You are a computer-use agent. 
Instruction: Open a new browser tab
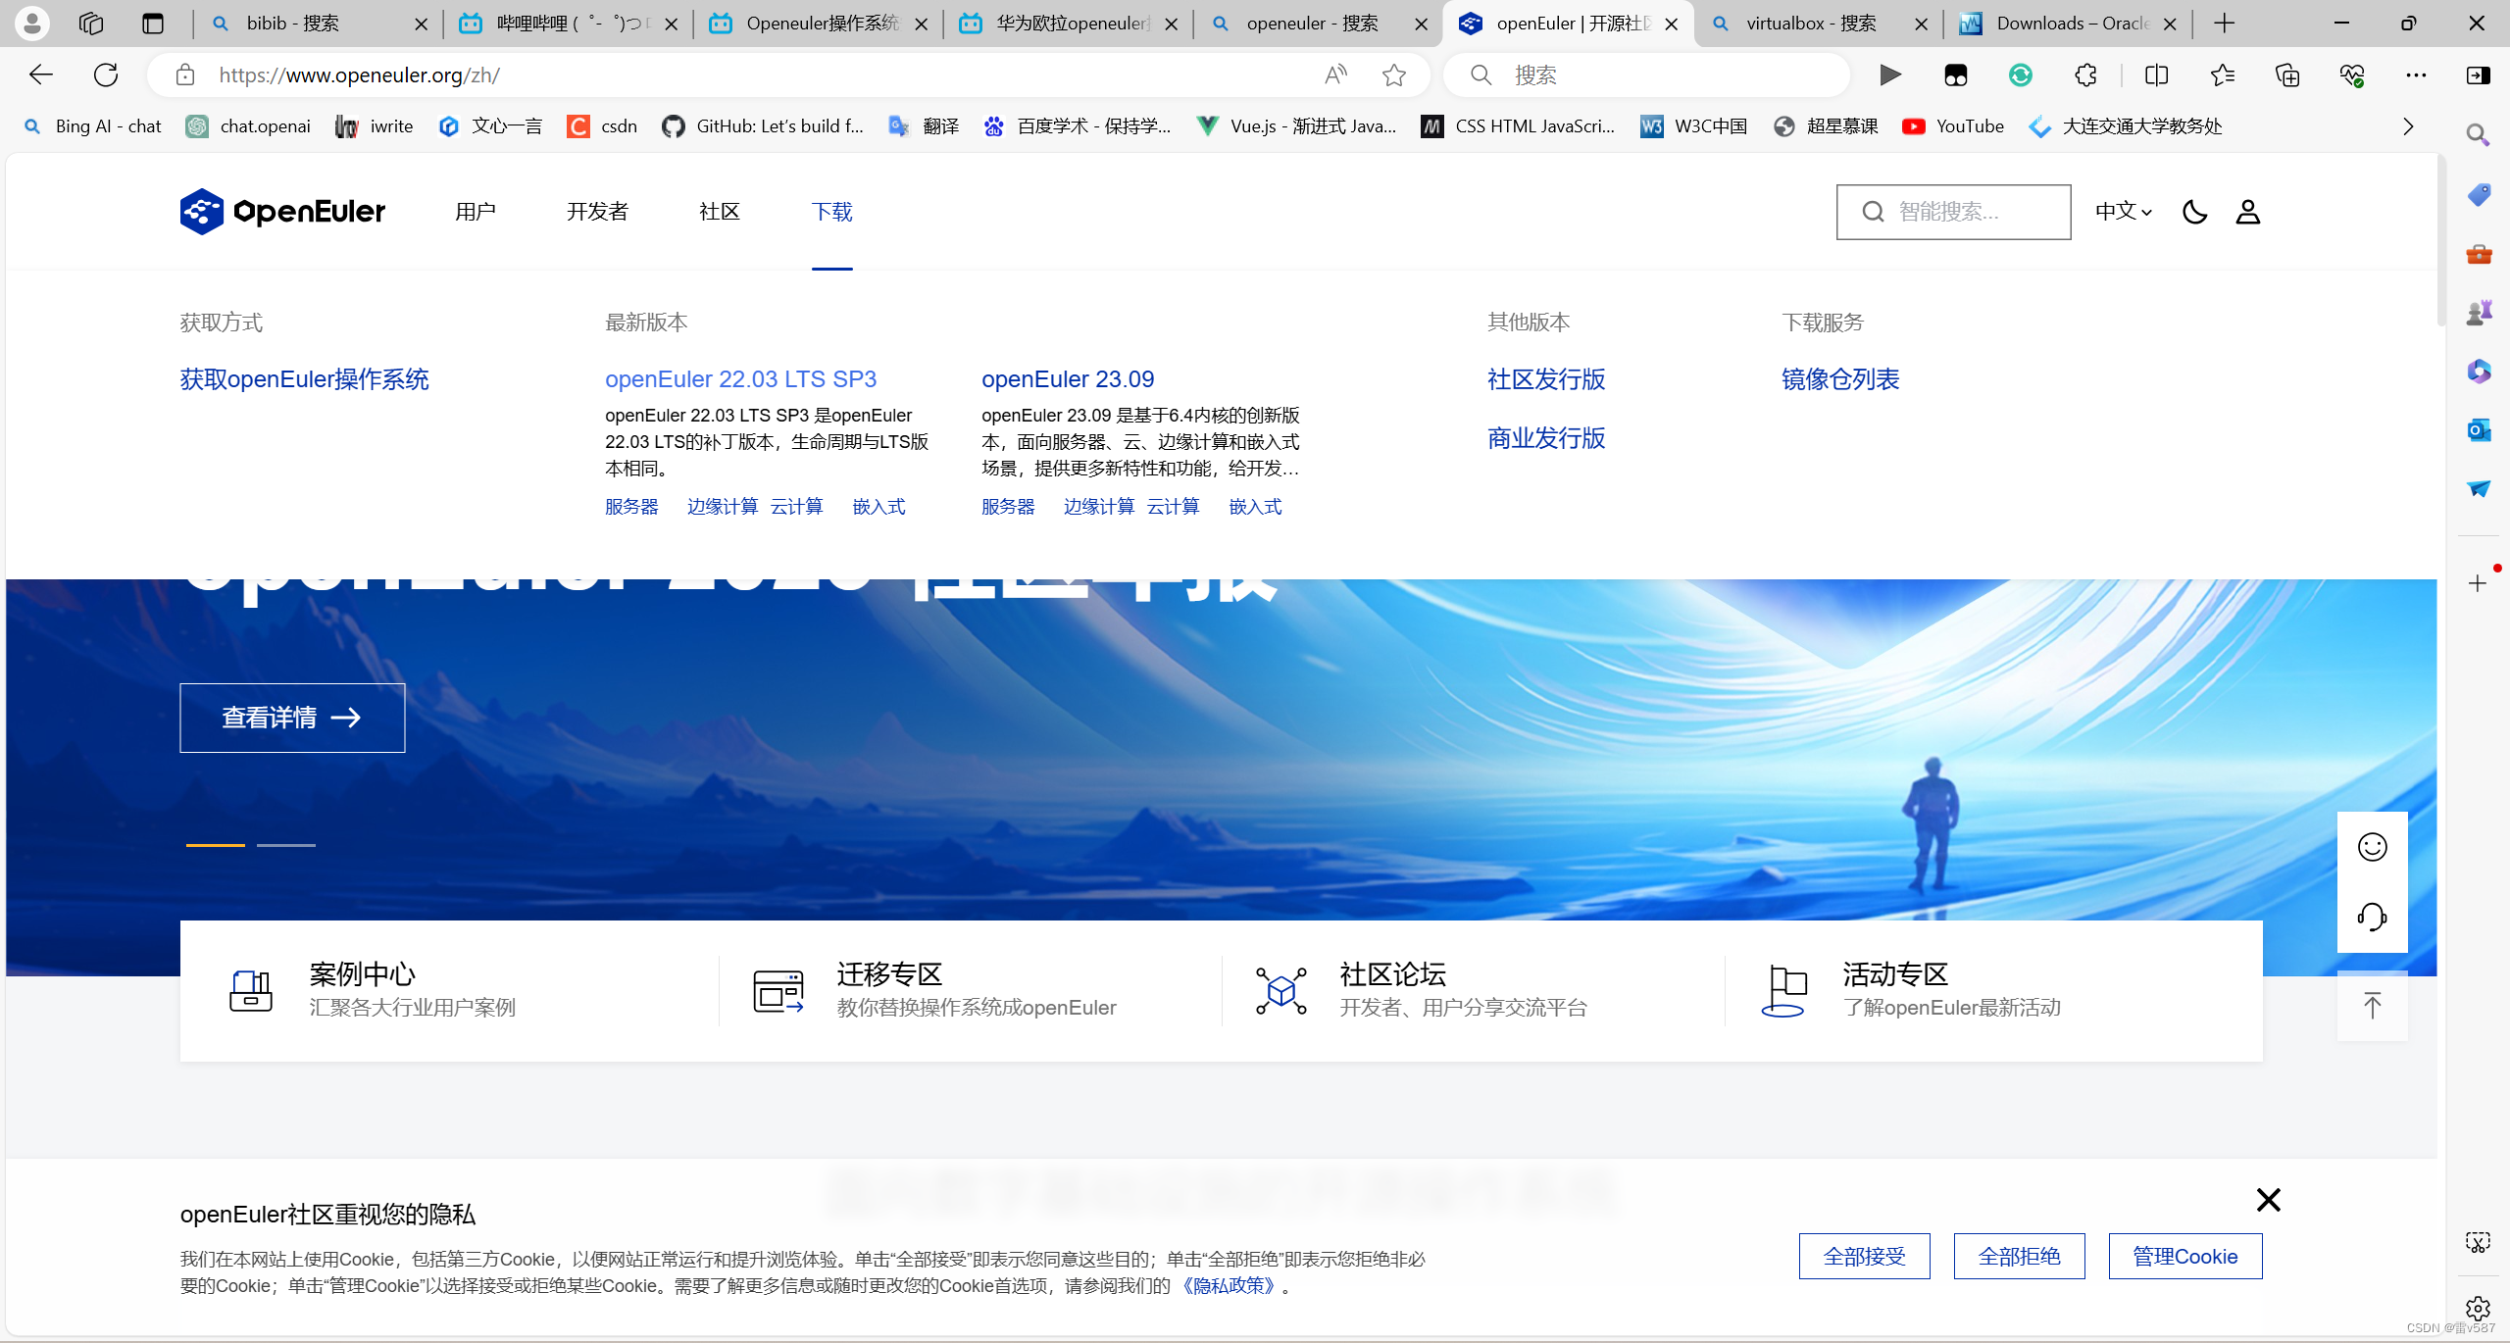[x=2225, y=24]
